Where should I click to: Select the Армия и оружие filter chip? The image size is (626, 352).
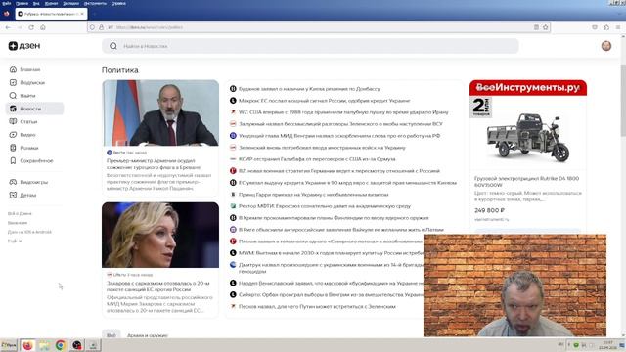(148, 335)
